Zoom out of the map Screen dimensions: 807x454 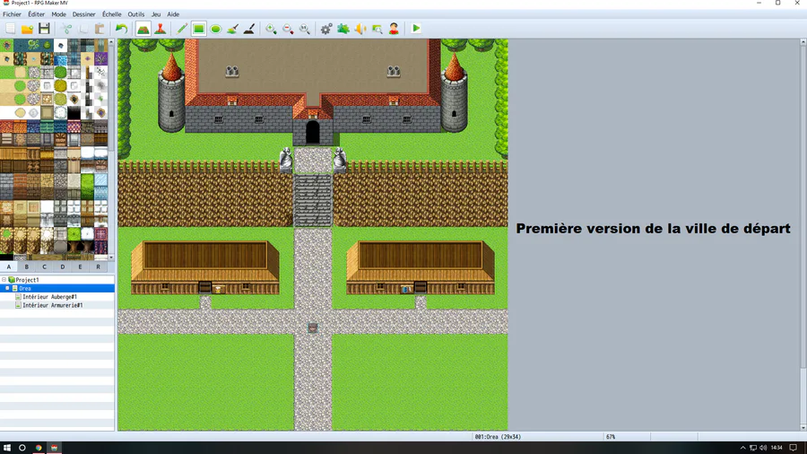(x=288, y=29)
